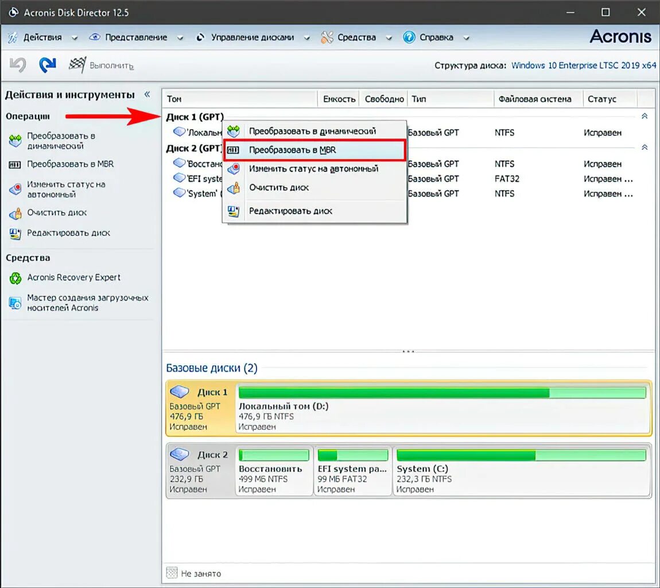The width and height of the screenshot is (660, 588).
Task: Click sidebar Очистить диск icon
Action: point(15,214)
